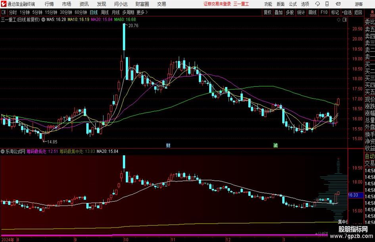Switch to the 30分钟 period tab
Image resolution: width=375 pixels, height=242 pixels.
pos(66,12)
